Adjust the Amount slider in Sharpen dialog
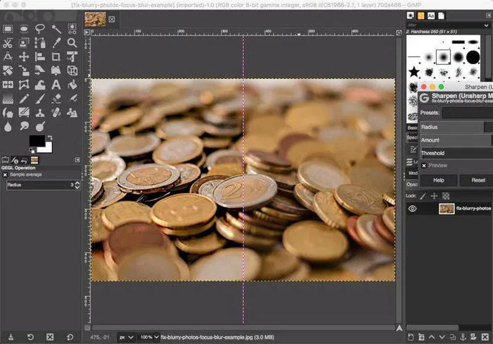Screen dimensions: 493x344 (457, 140)
